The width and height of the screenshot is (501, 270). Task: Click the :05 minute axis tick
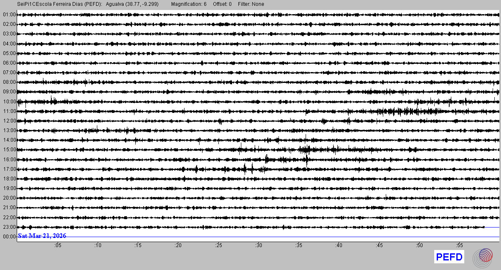click(x=58, y=246)
